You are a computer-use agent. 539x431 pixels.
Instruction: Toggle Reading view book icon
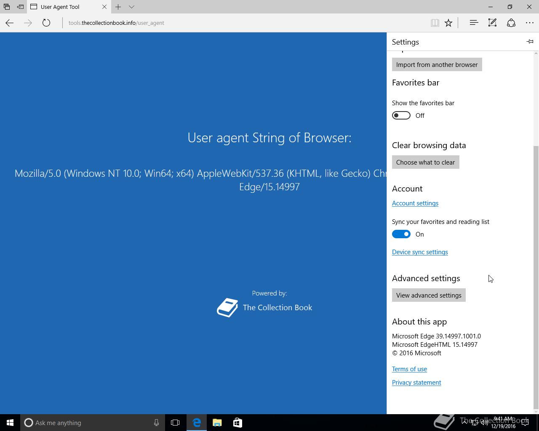tap(435, 23)
